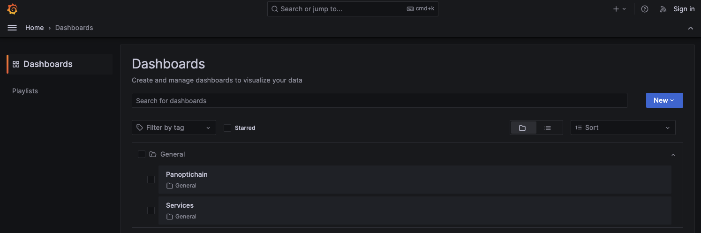The height and width of the screenshot is (233, 701).
Task: Enable the Starred filter checkbox
Action: pyautogui.click(x=227, y=128)
